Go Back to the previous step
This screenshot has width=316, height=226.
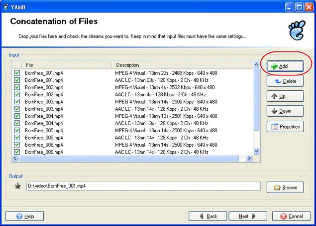(208, 217)
